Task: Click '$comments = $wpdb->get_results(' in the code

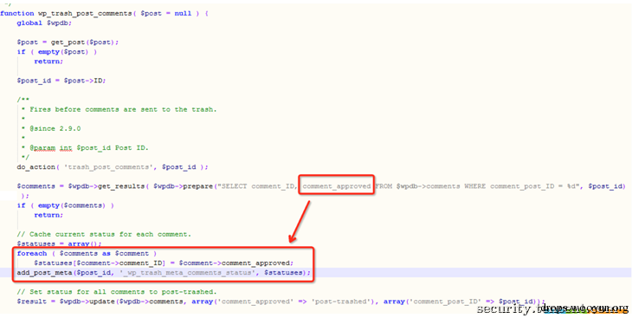Action: click(82, 186)
